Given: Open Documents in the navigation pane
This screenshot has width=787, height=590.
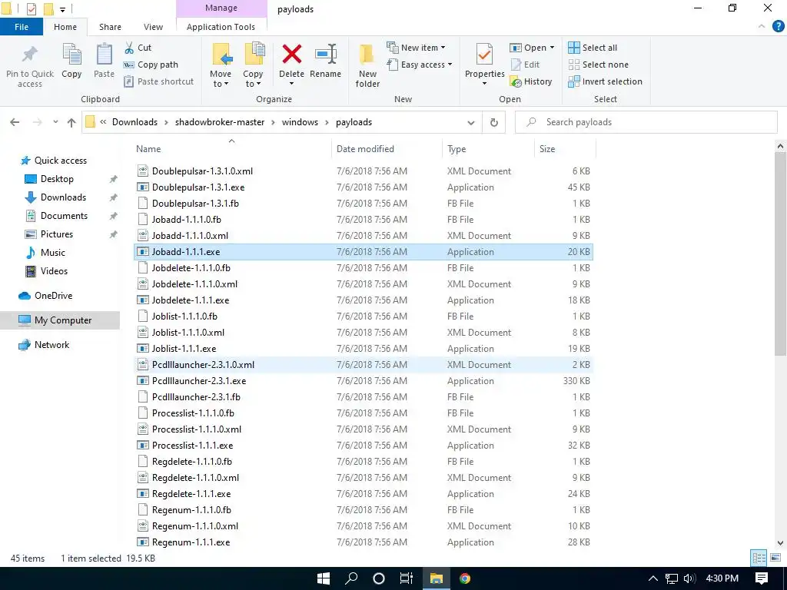Looking at the screenshot, I should (x=64, y=216).
